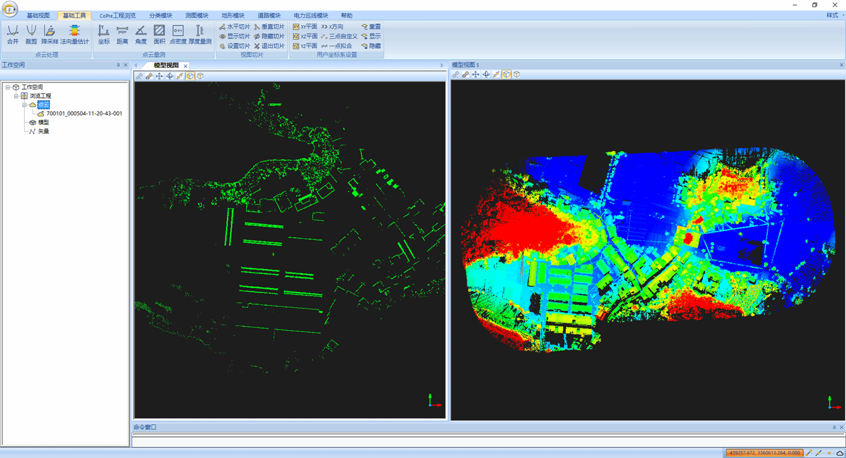Click the coordinate readout in status bar
This screenshot has height=458, width=846.
pos(764,453)
